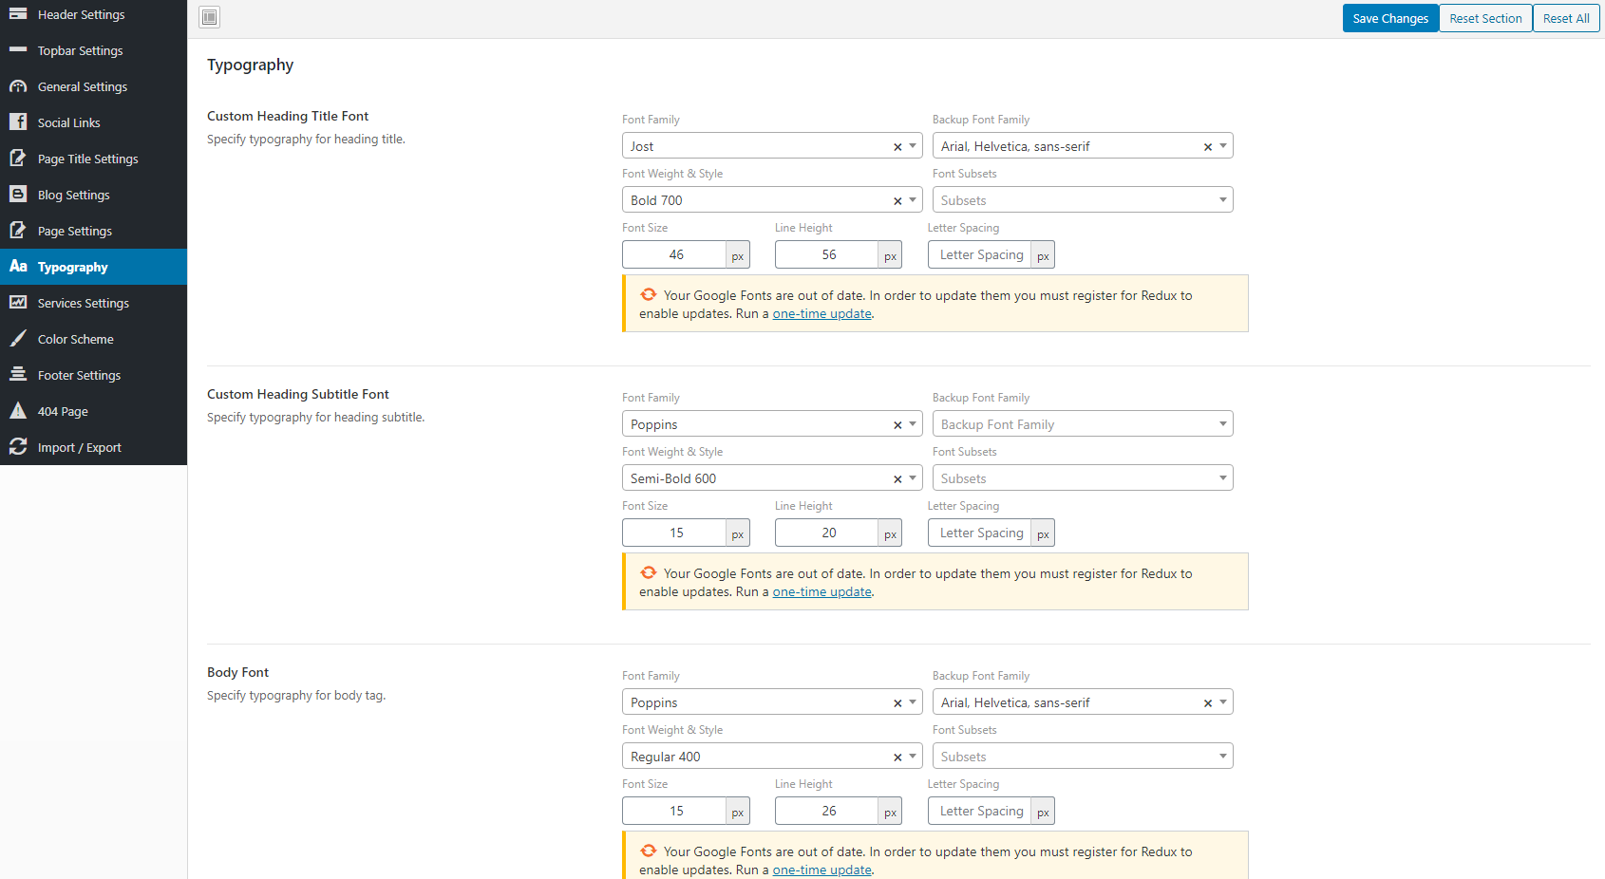The height and width of the screenshot is (879, 1605).
Task: Clear the Bold 700 font weight
Action: [x=897, y=200]
